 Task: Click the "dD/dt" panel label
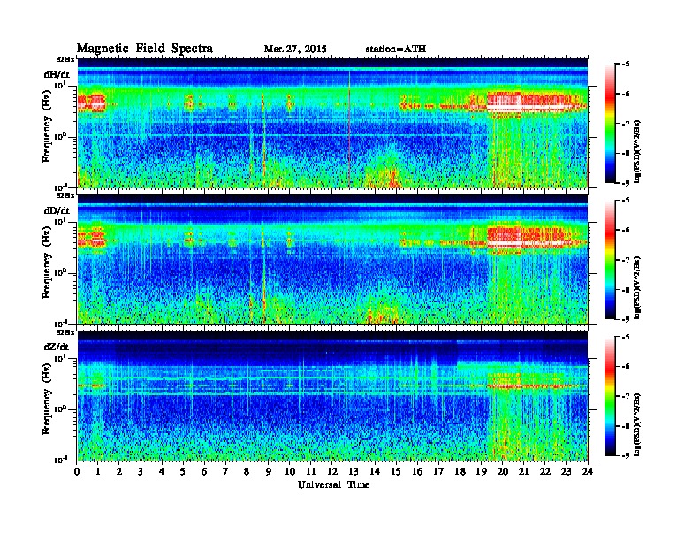coord(57,210)
